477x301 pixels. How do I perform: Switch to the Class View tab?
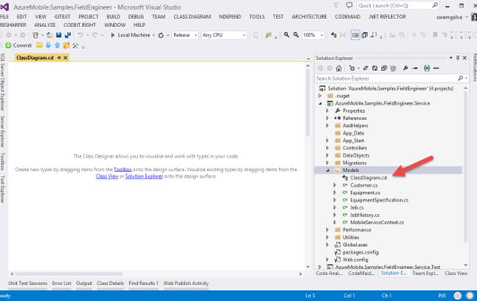pyautogui.click(x=455, y=273)
